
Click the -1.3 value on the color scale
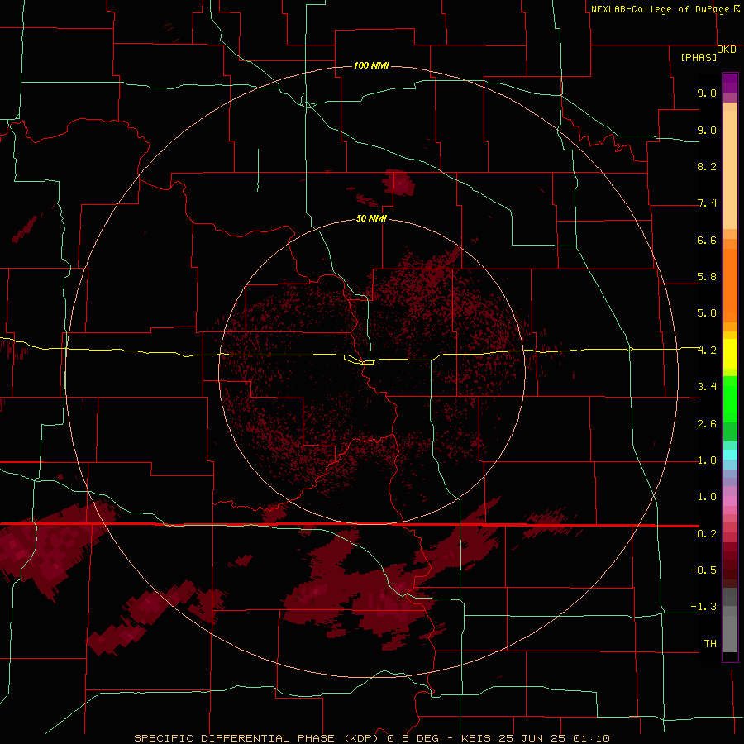click(703, 607)
